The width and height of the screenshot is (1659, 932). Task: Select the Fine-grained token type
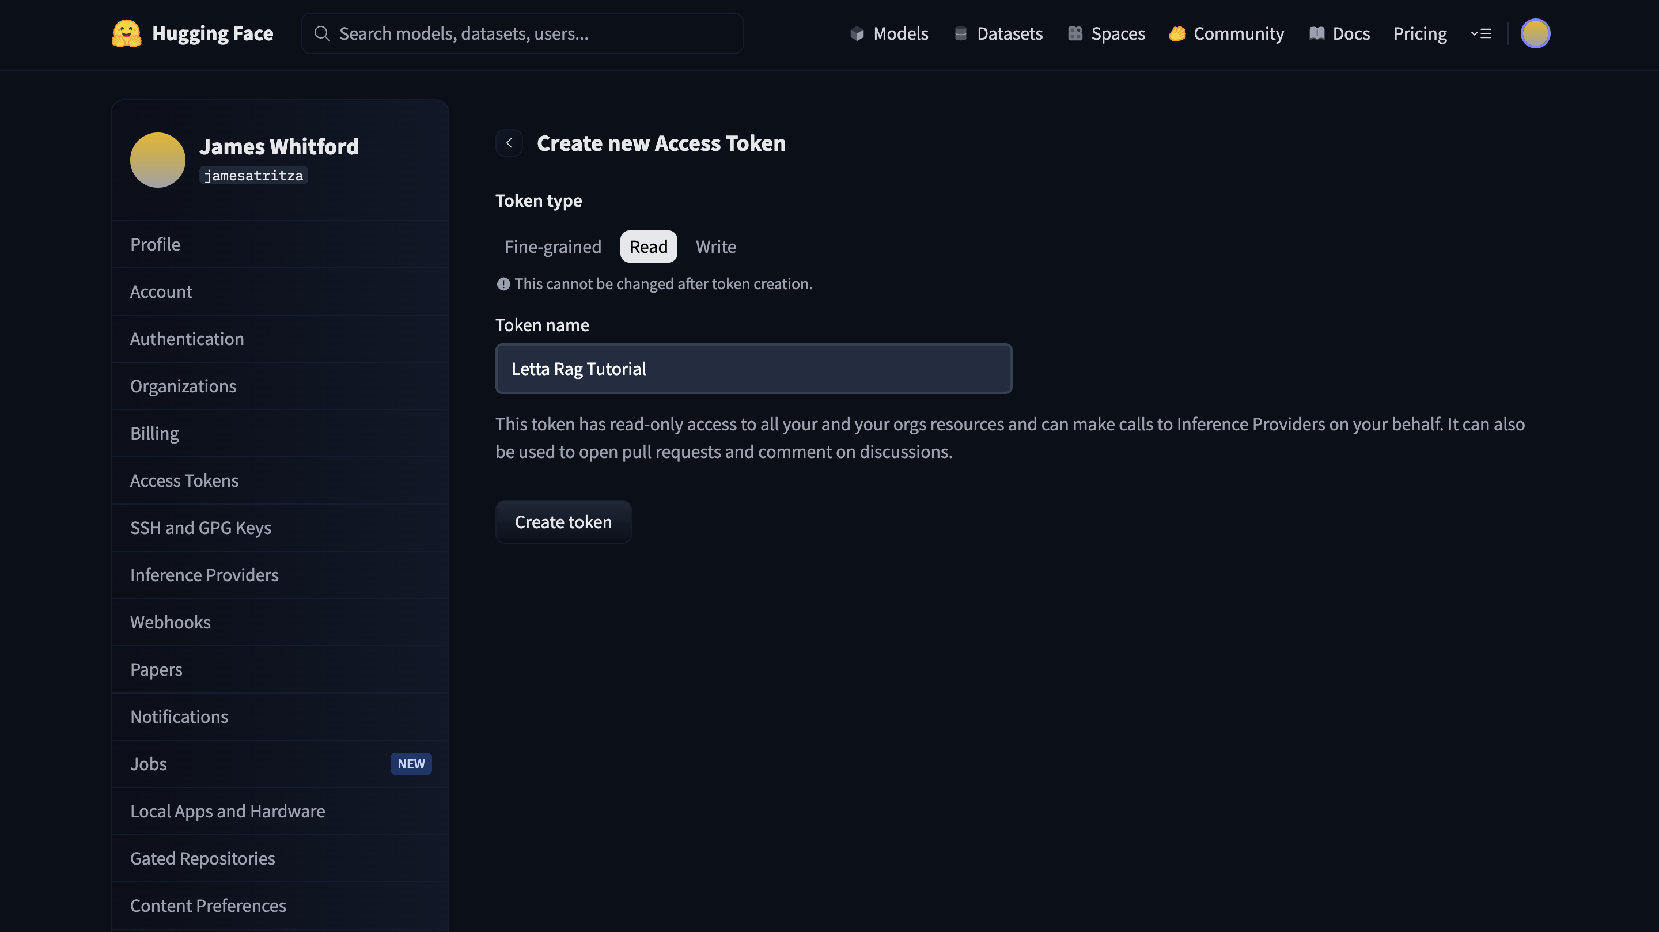tap(552, 247)
